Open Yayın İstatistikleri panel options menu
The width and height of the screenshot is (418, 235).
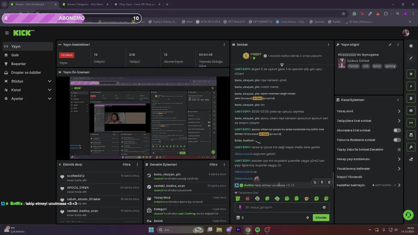coord(224,45)
